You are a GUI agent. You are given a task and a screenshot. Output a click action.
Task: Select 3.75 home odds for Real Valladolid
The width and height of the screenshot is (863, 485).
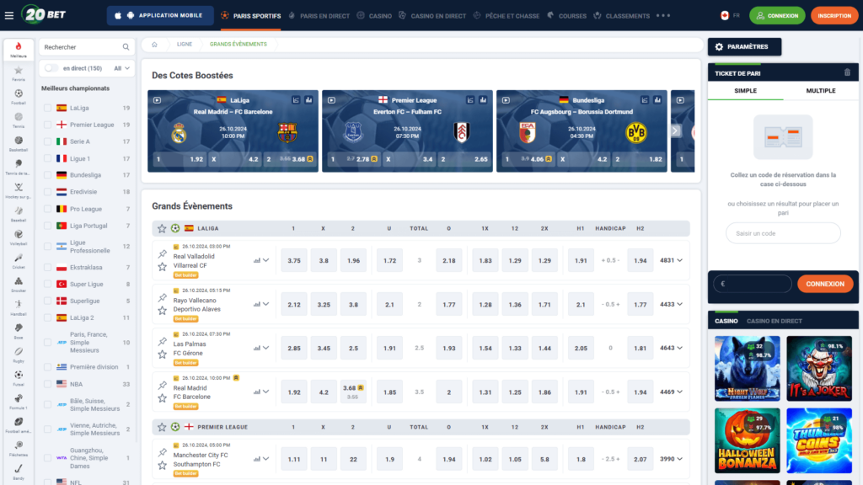[x=294, y=261]
